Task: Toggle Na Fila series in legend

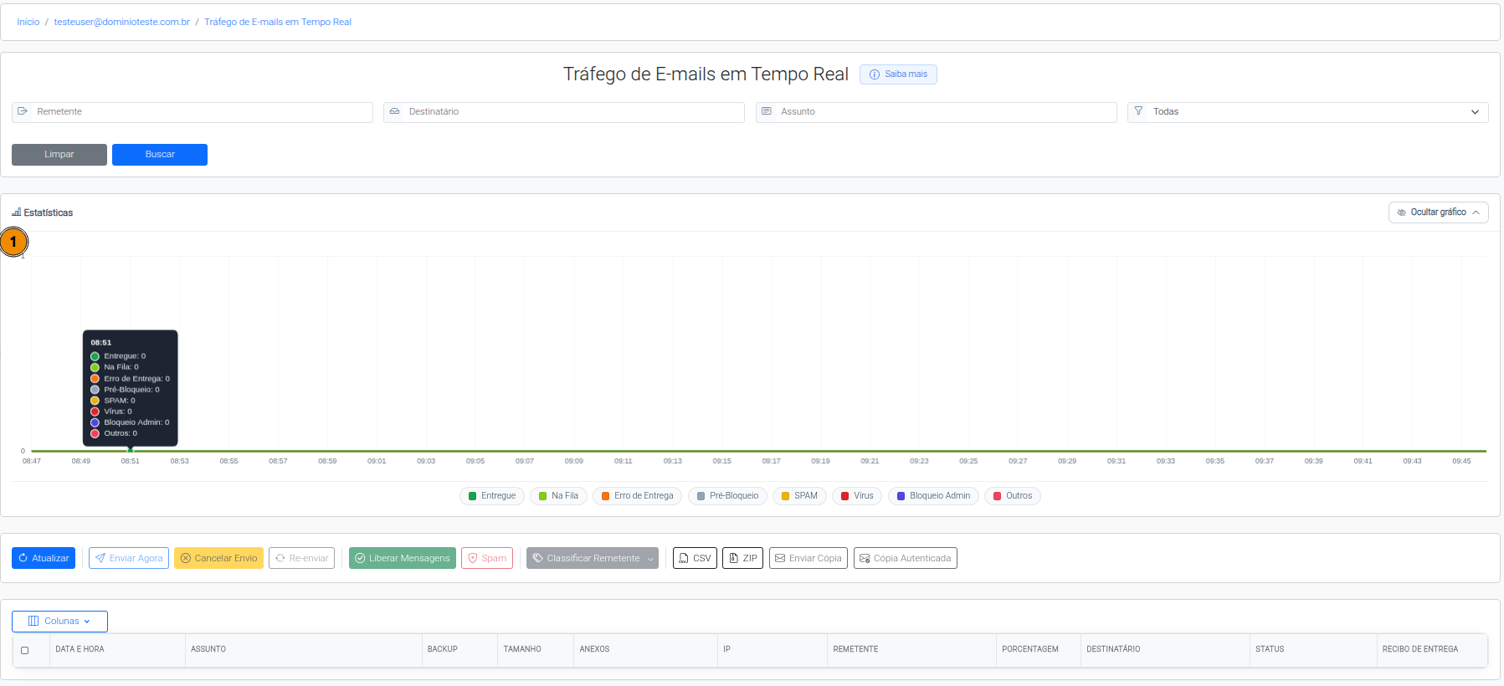Action: pos(558,496)
